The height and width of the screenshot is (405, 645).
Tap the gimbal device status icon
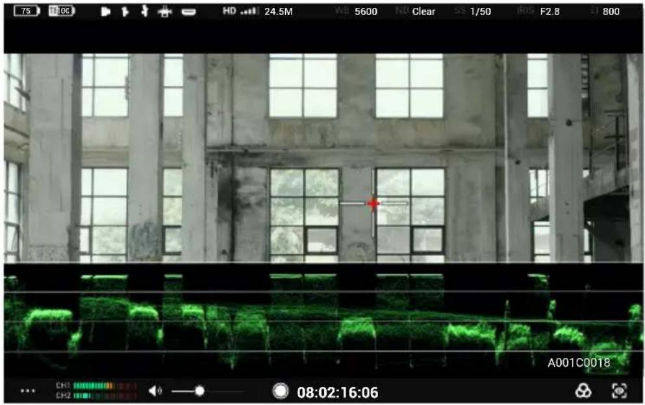(x=125, y=12)
